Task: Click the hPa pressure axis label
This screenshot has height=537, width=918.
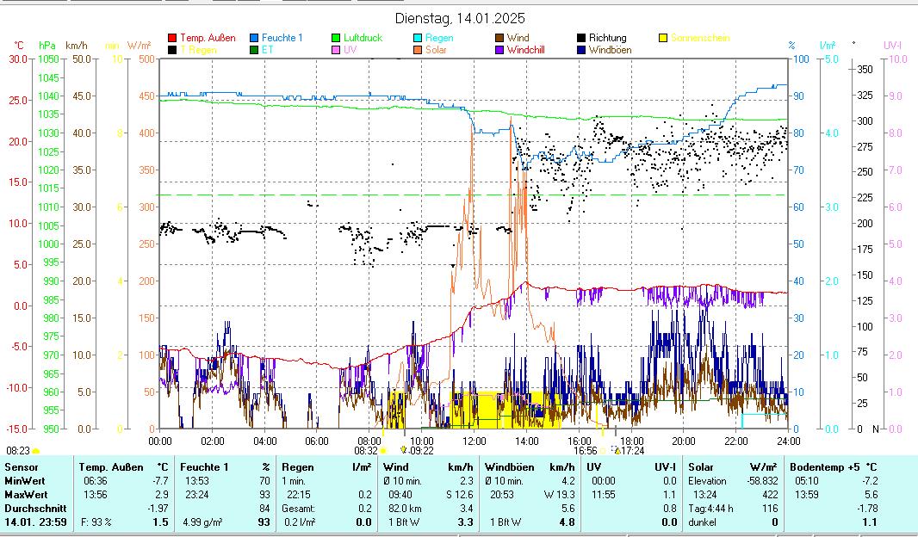Action: pyautogui.click(x=47, y=45)
